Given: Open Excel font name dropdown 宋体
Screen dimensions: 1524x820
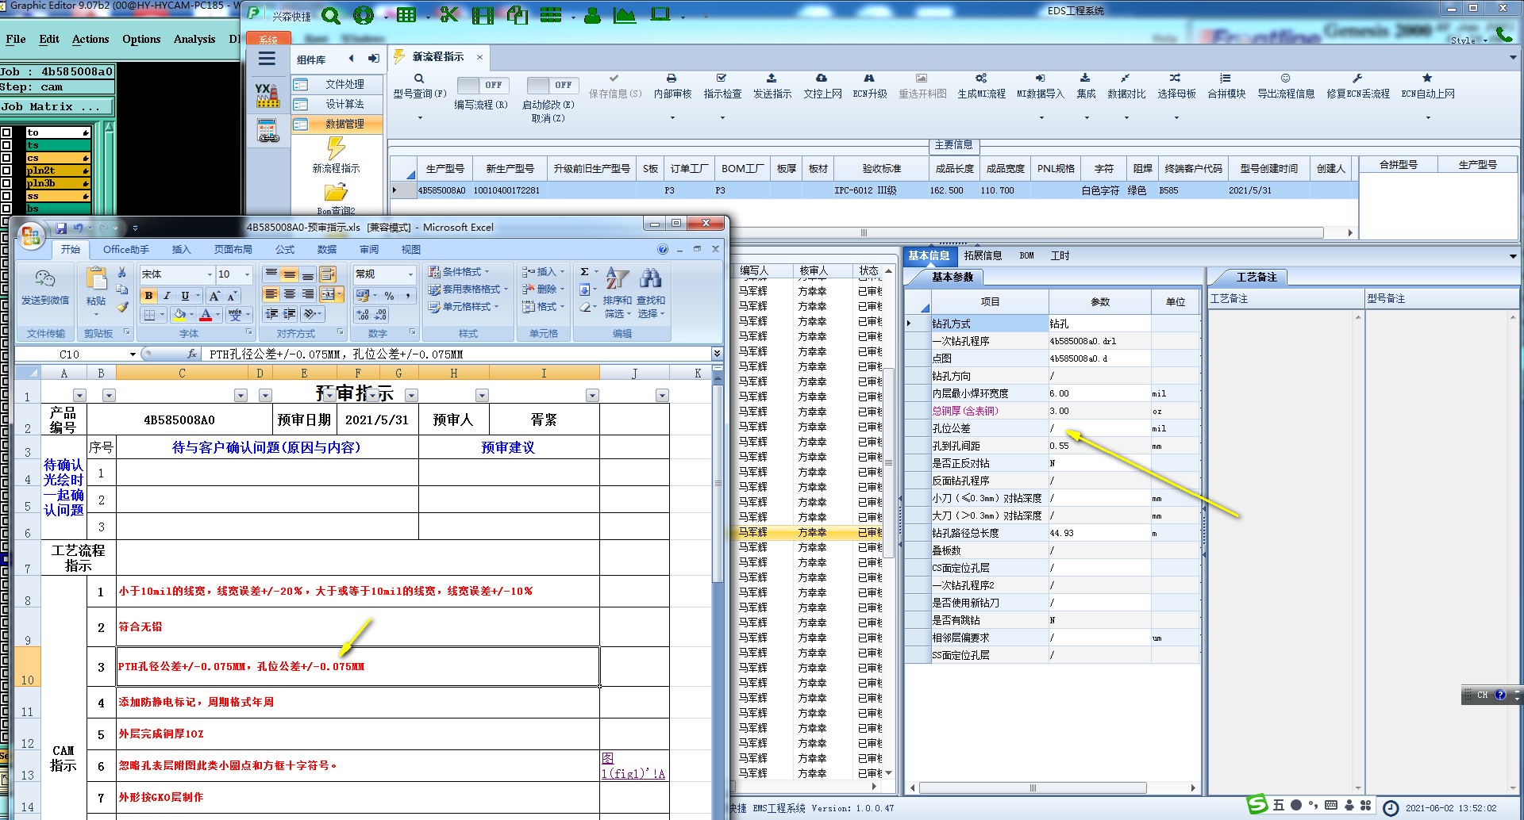Looking at the screenshot, I should click(210, 274).
